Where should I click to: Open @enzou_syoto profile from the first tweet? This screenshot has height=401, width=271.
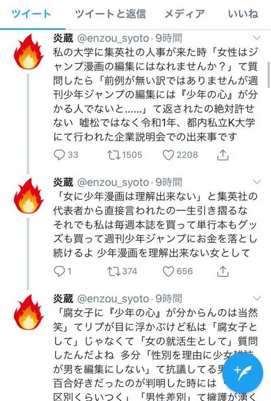tap(113, 38)
